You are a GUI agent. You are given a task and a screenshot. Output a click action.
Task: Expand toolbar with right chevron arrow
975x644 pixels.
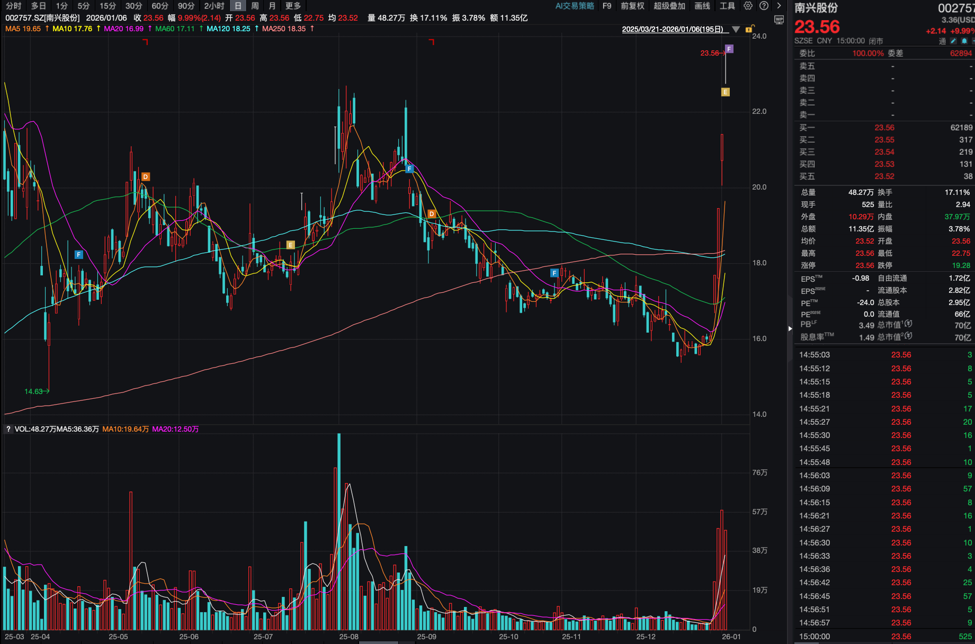pos(779,6)
